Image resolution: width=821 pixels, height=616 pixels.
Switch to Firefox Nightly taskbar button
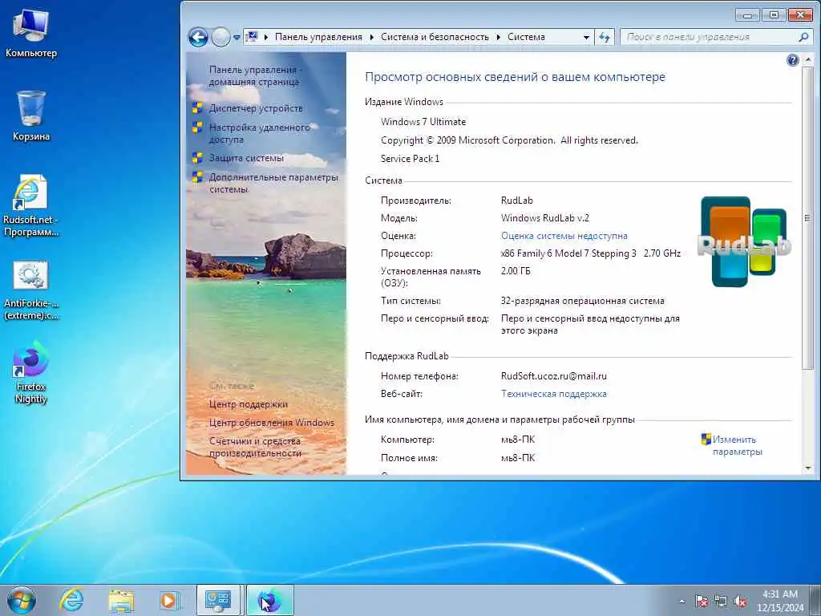tap(269, 600)
